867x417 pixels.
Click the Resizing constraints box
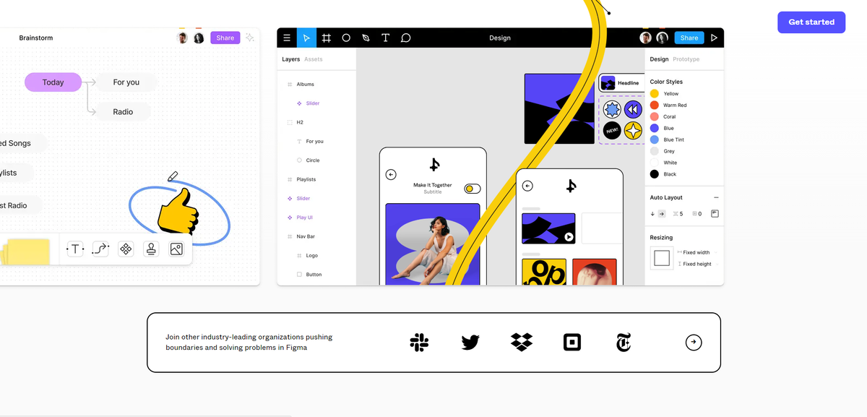click(x=662, y=258)
